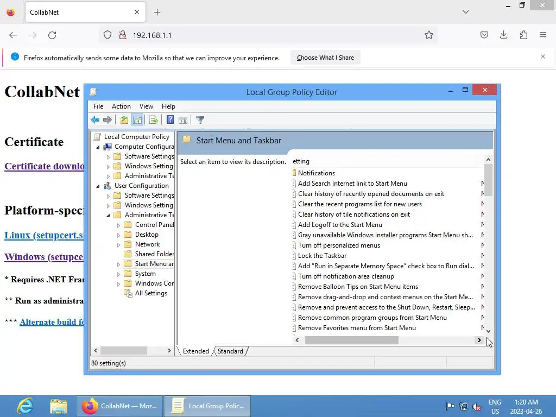This screenshot has width=556, height=417.
Task: Click the Export List toolbar icon
Action: click(154, 120)
